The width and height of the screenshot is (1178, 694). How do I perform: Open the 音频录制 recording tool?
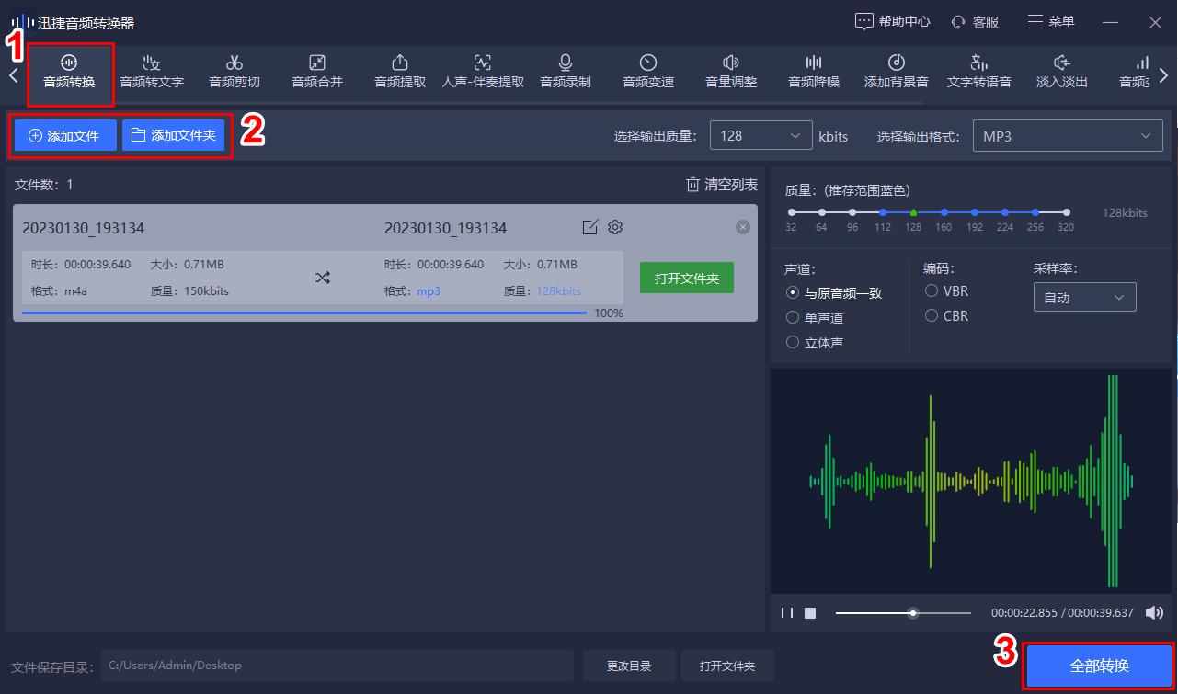tap(565, 73)
